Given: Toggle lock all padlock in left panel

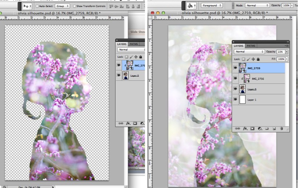Looking at the screenshot, I should click(140, 57).
